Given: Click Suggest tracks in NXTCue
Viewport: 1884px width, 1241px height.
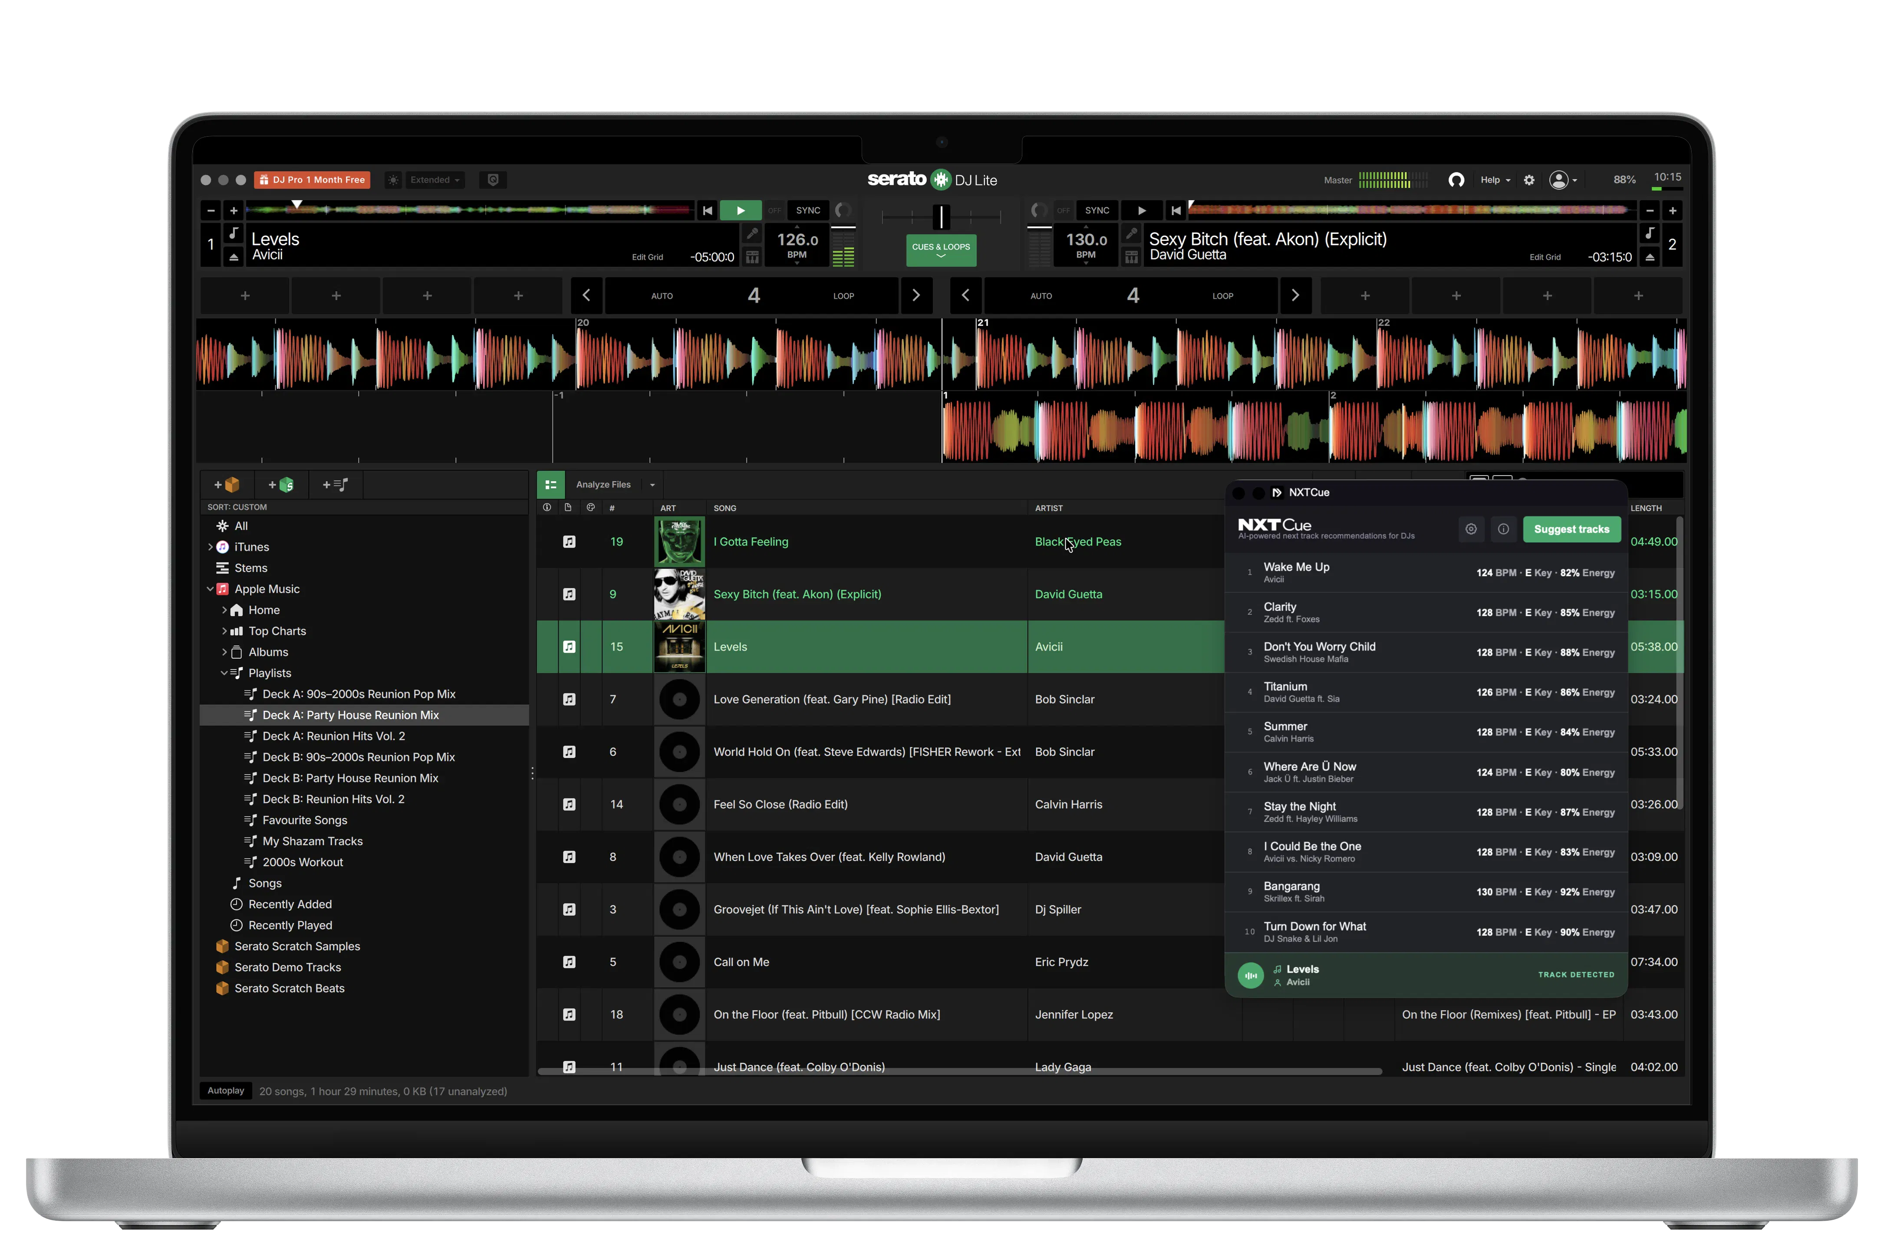Looking at the screenshot, I should click(x=1571, y=529).
